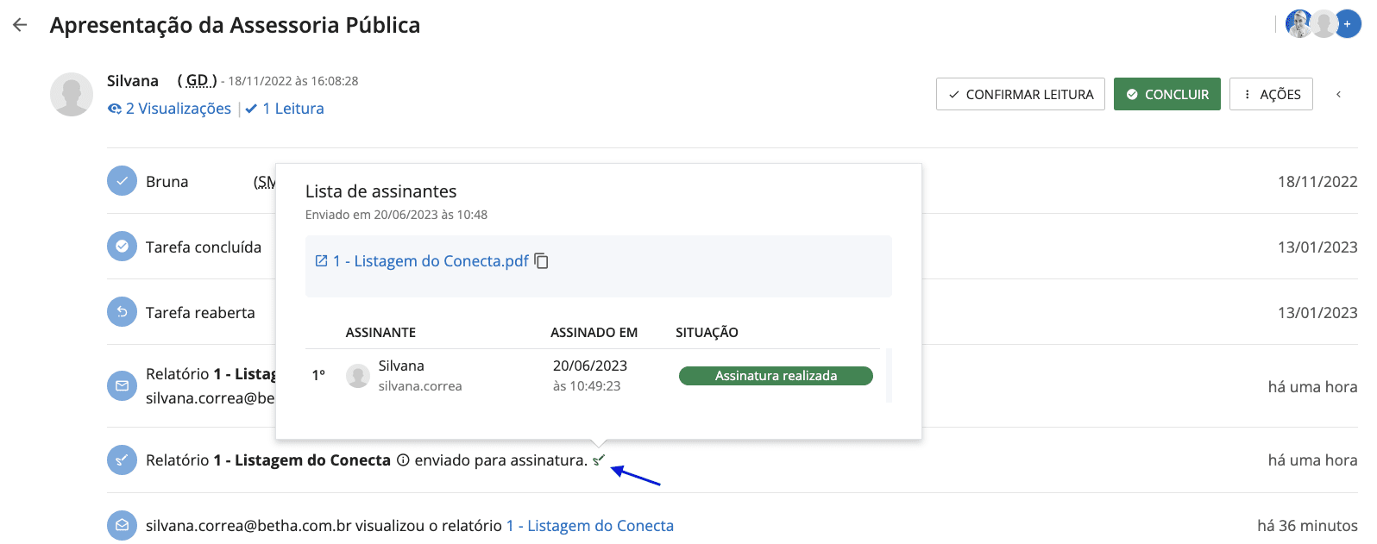Show the 1 Leitura details
The width and height of the screenshot is (1377, 544).
coord(285,109)
